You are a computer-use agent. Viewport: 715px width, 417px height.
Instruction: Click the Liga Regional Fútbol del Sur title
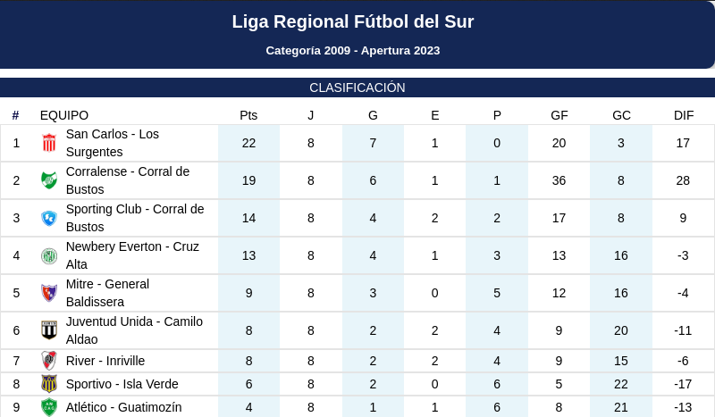(x=353, y=21)
